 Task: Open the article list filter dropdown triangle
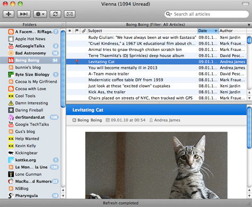249,25
